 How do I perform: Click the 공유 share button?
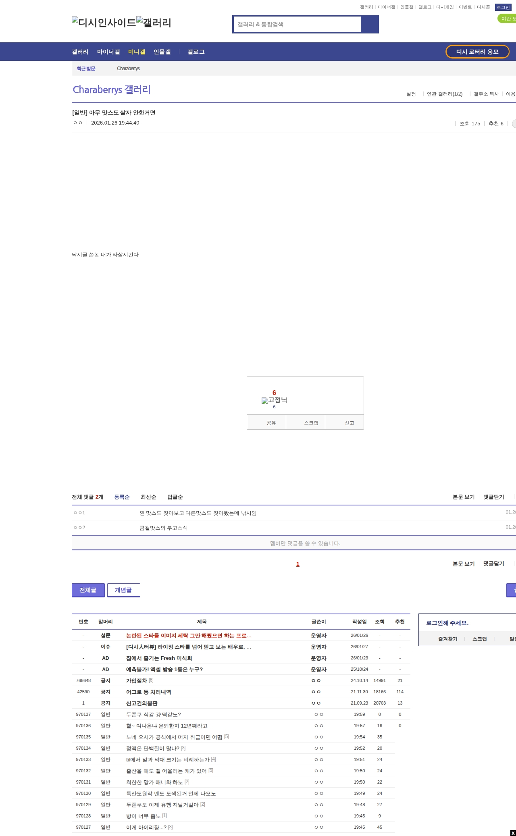pos(271,423)
